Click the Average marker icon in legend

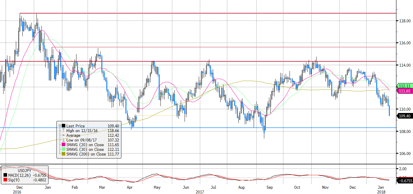click(x=63, y=135)
